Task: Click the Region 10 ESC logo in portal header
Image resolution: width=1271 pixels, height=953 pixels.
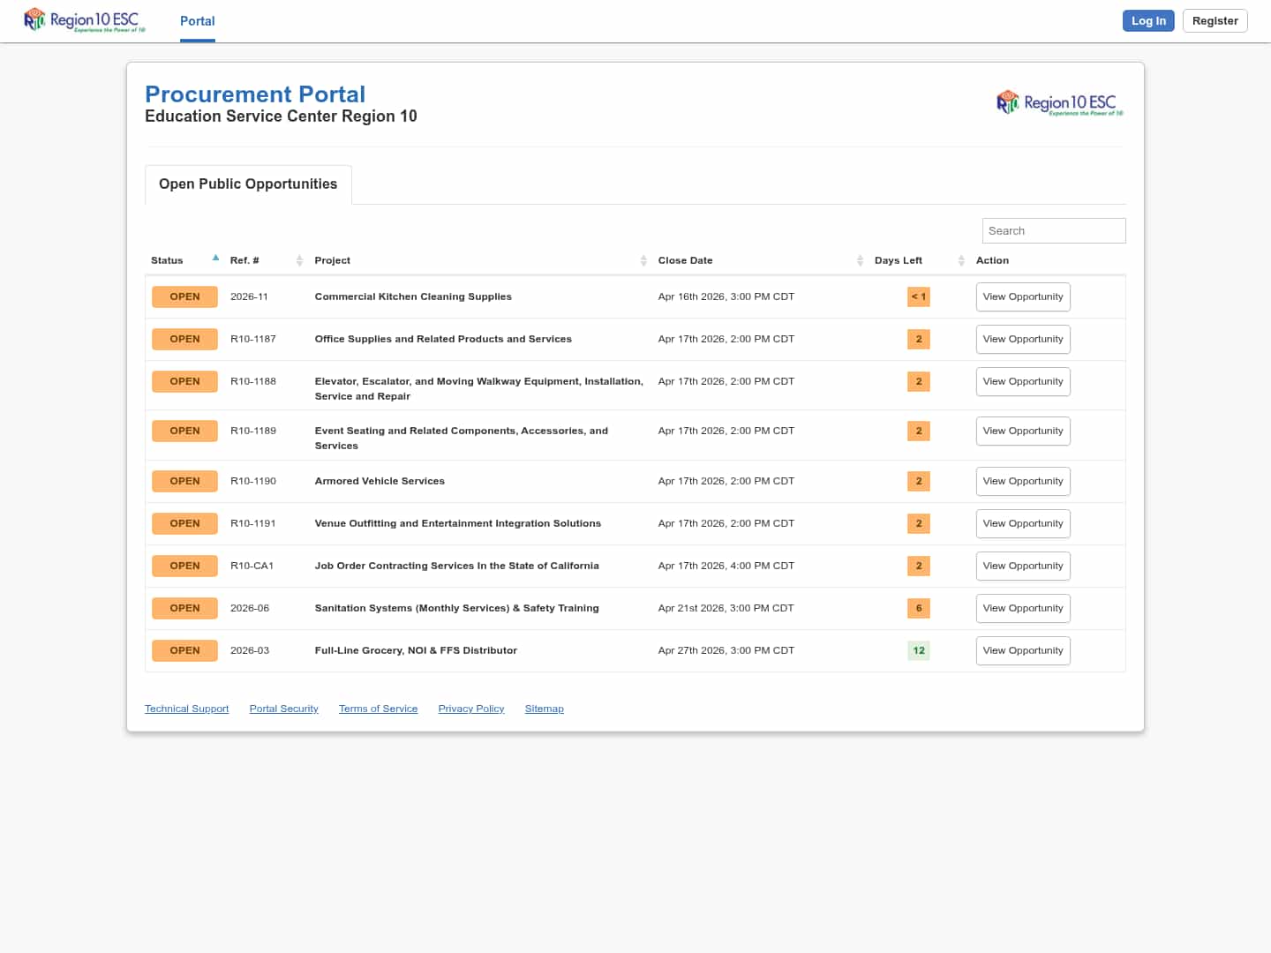Action: point(1059,103)
